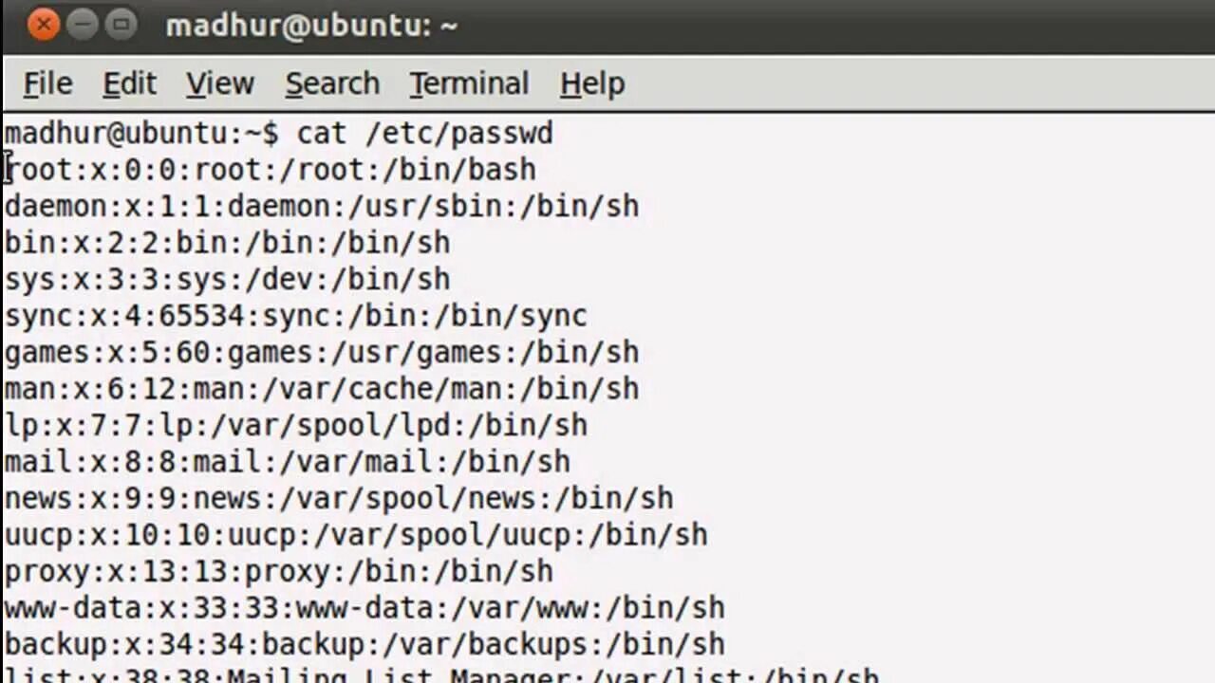Open the Terminal menu

click(x=469, y=83)
